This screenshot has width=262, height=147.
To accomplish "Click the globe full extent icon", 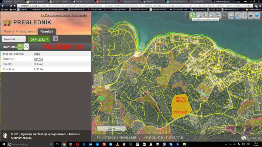I will coord(244,15).
